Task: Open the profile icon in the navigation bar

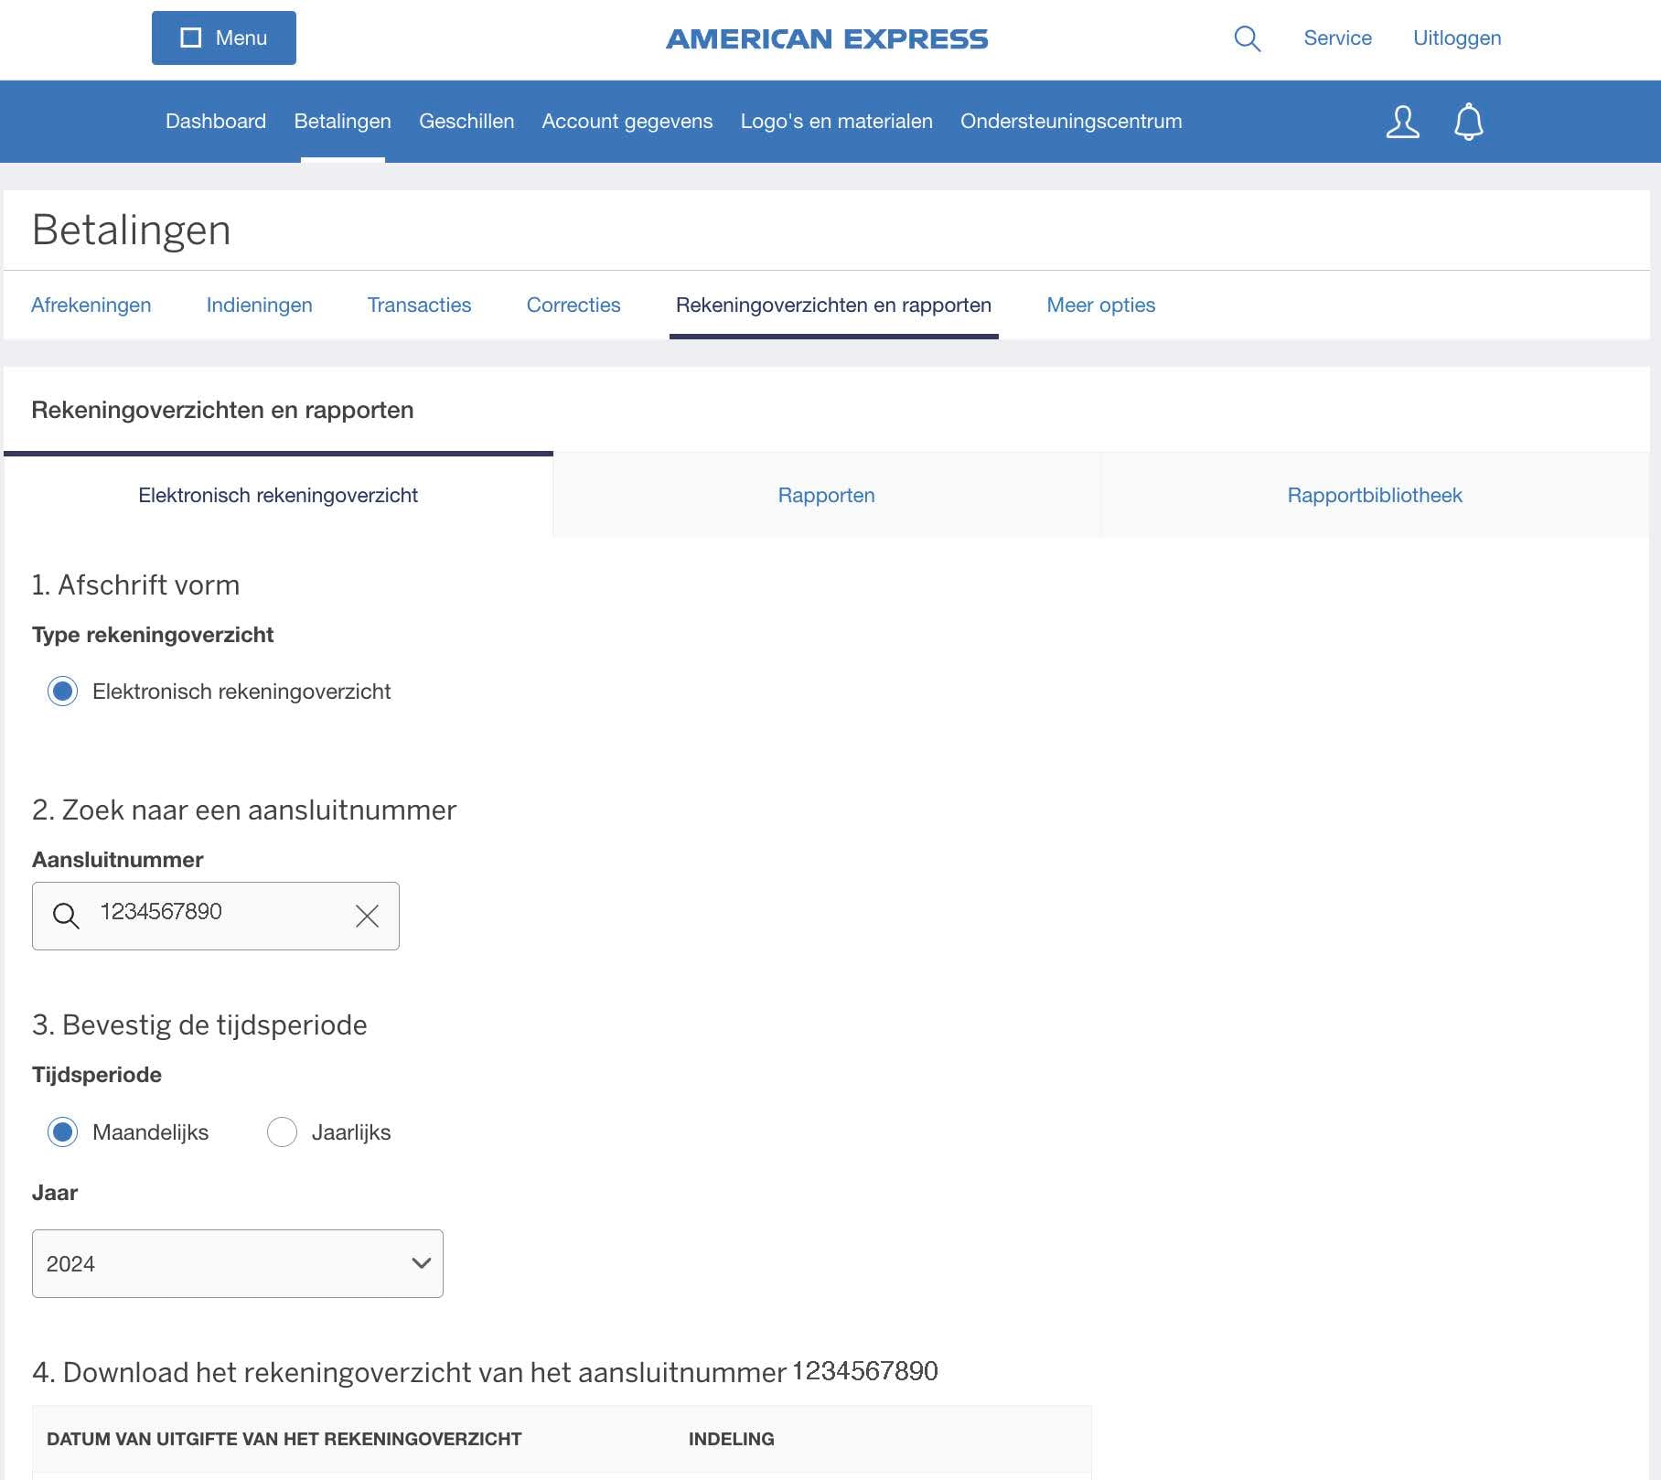Action: [1401, 121]
